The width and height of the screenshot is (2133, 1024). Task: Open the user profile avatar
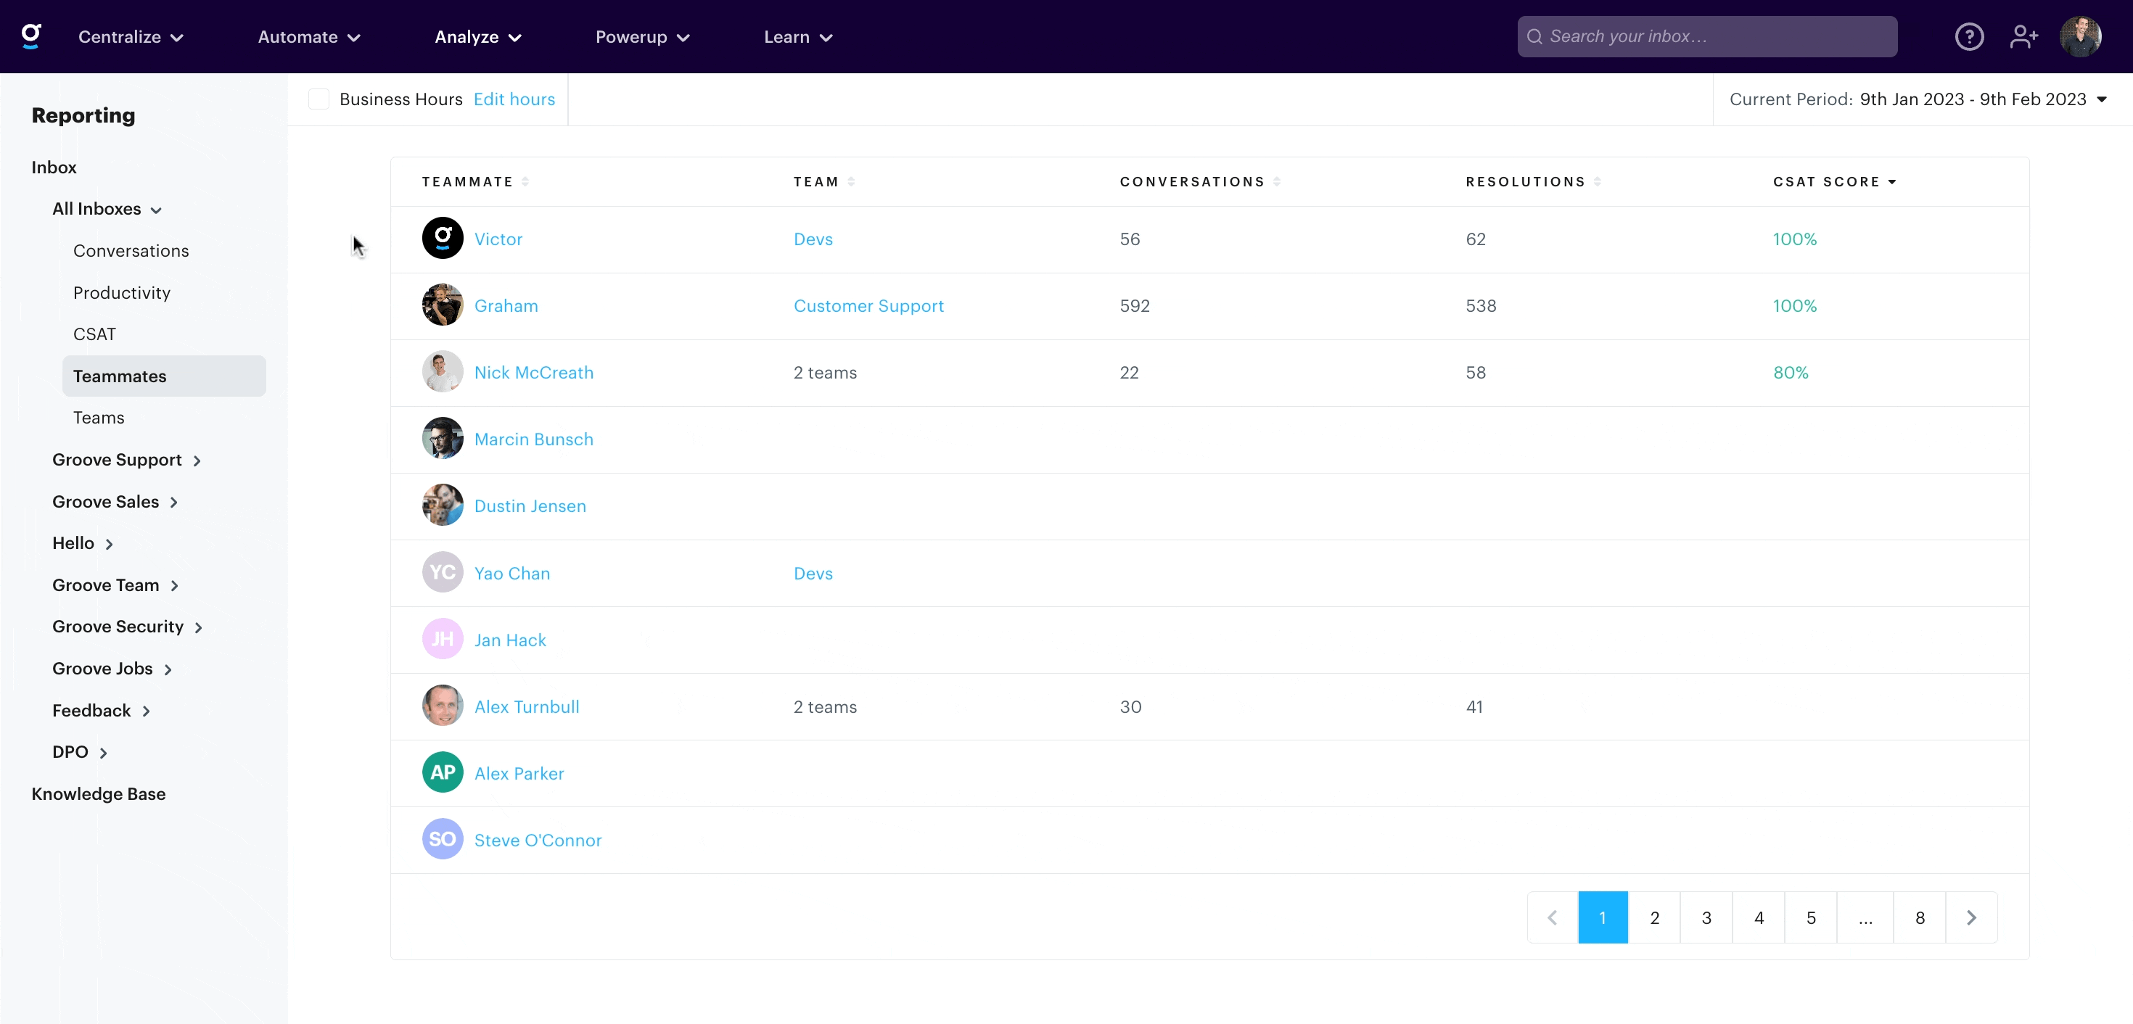pos(2079,36)
